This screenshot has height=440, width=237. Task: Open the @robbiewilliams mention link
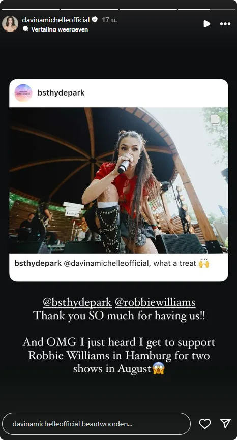(x=155, y=302)
